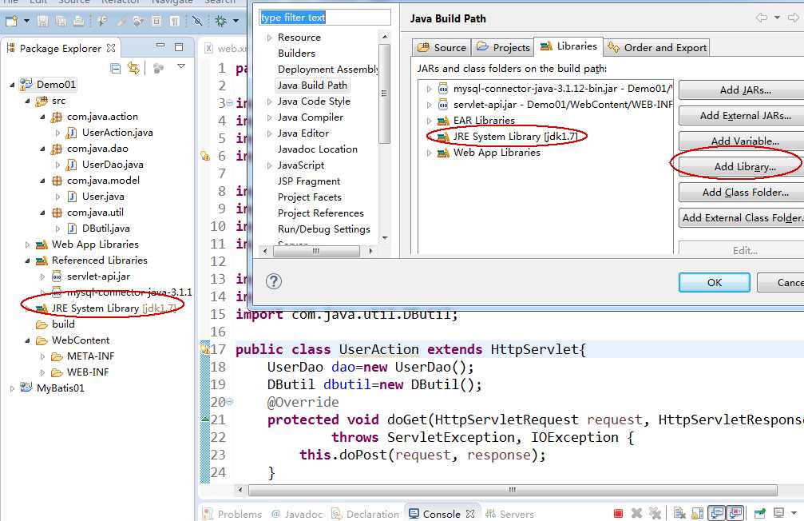Screen dimensions: 804x521
Task: Select UserDao.java in Package Explorer
Action: pyautogui.click(x=113, y=165)
